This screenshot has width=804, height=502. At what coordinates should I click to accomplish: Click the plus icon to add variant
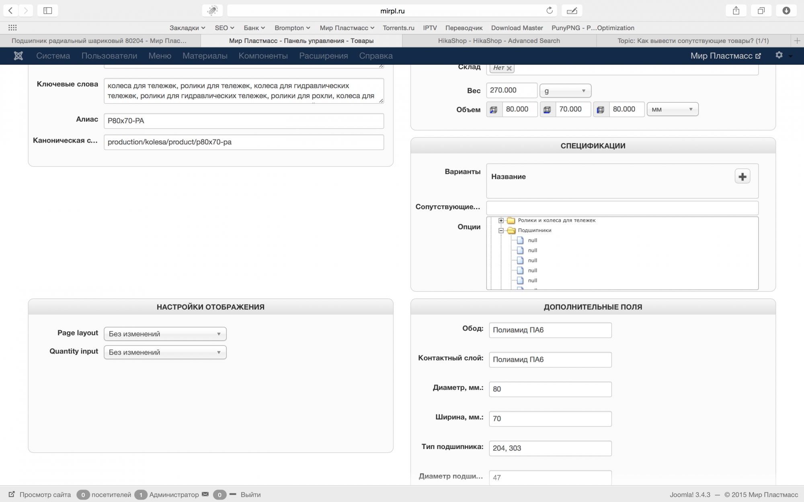tap(742, 177)
